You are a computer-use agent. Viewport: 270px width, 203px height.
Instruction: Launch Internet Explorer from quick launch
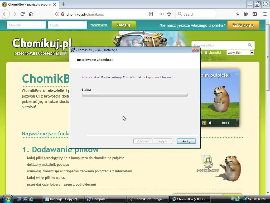coord(32,199)
